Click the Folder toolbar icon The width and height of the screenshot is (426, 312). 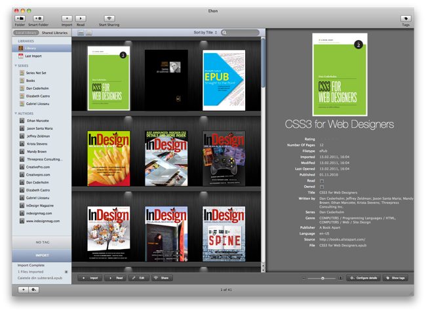(x=20, y=18)
